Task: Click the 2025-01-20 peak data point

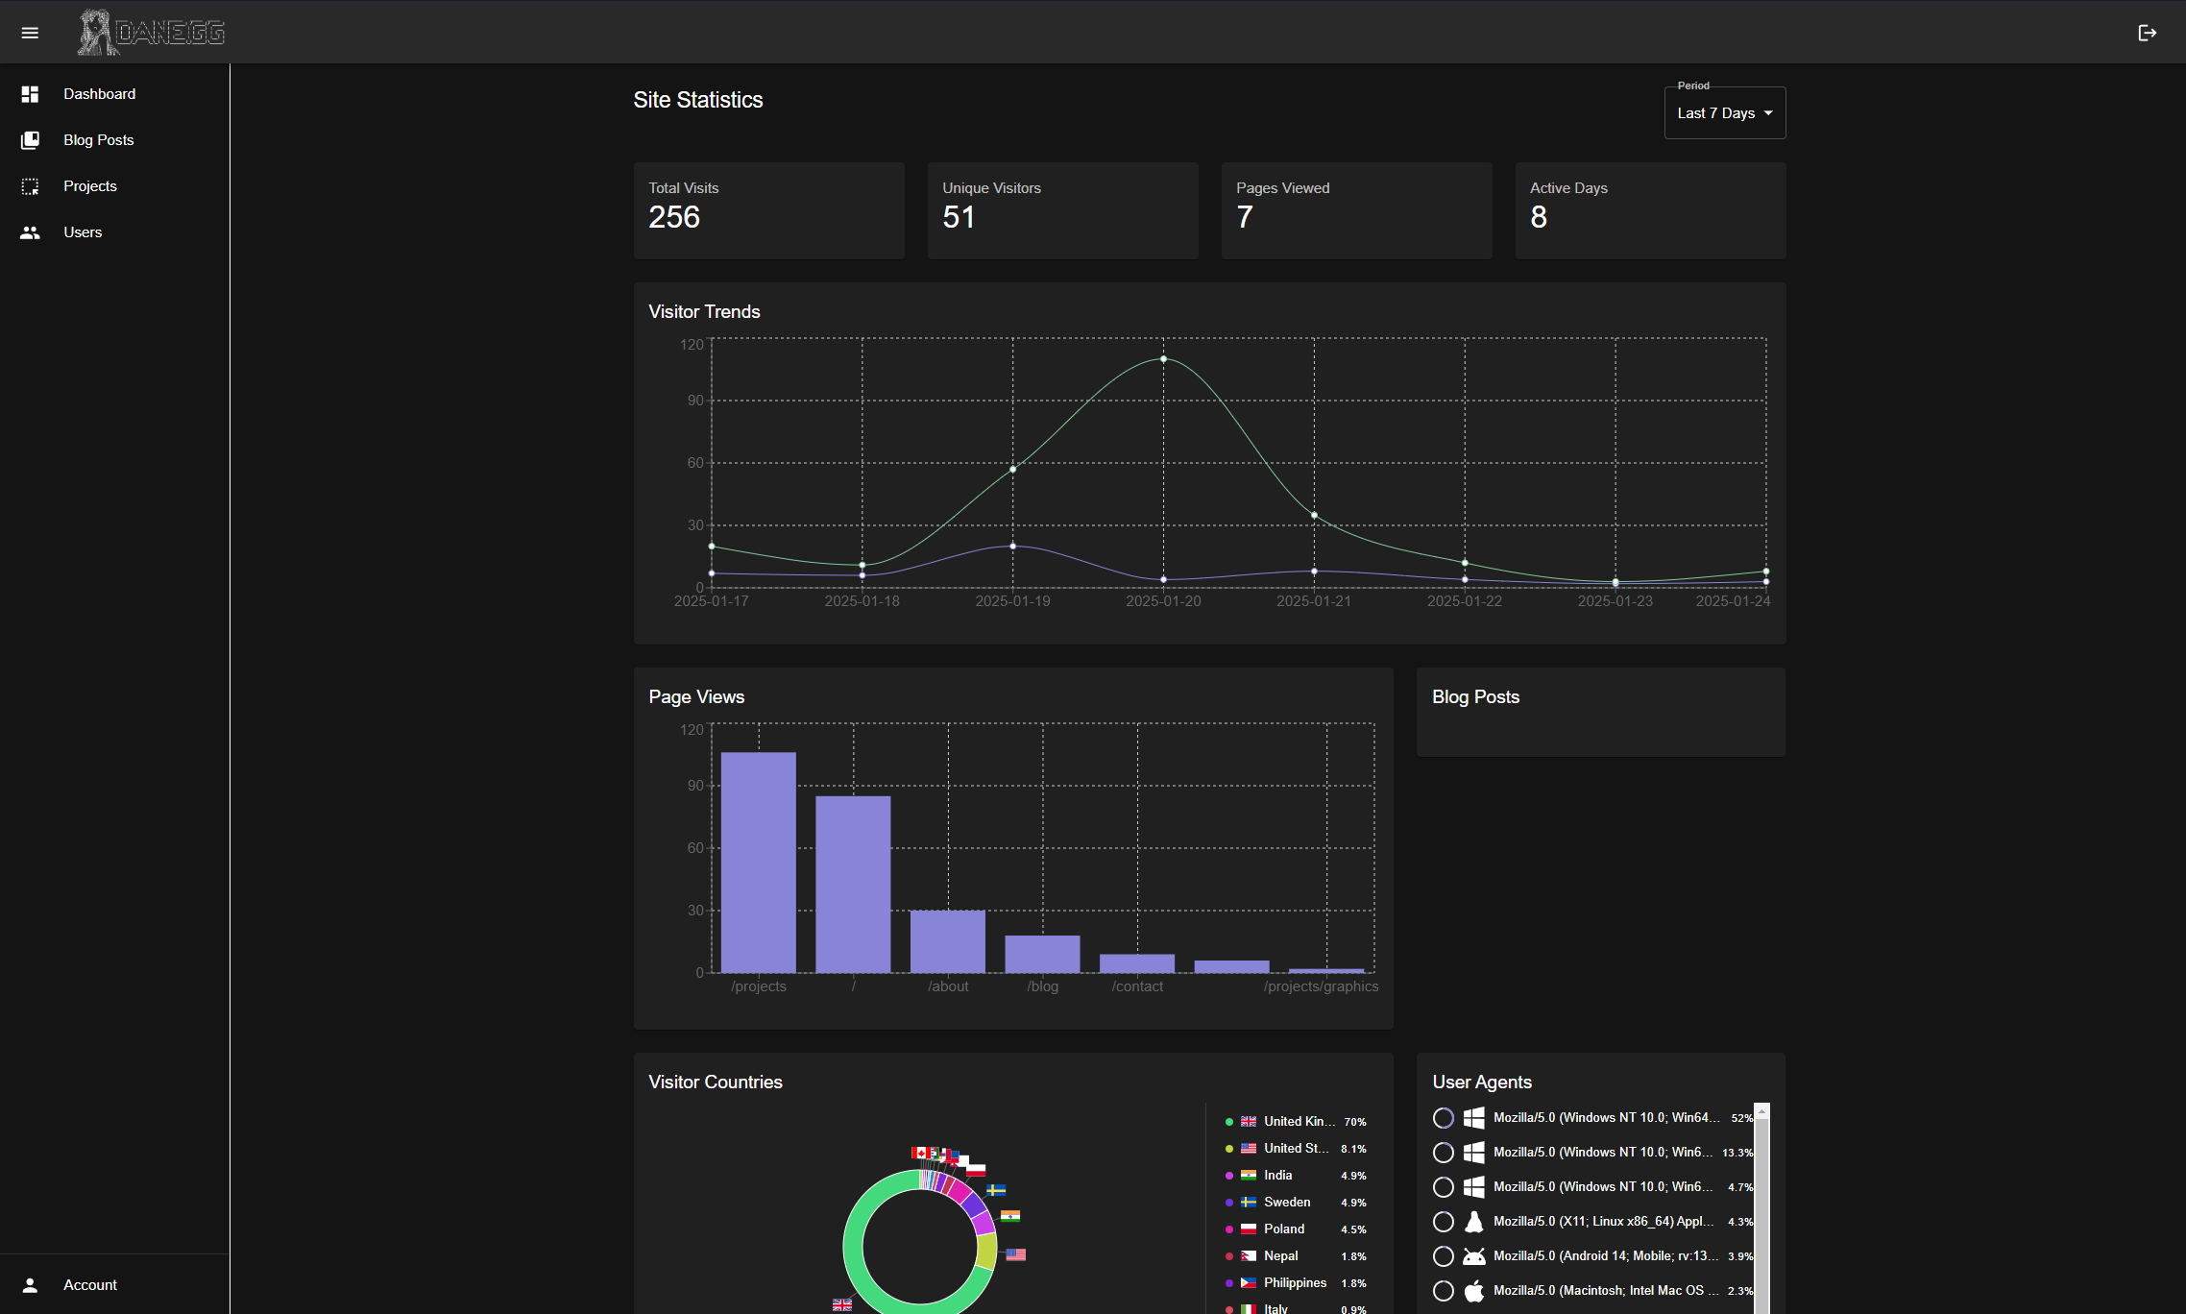Action: click(1163, 359)
